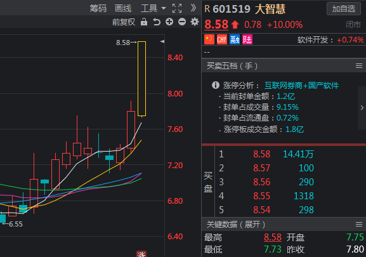This screenshot has width=366, height=257.
Task: Click the 涨停板成交金额 1.8亿 value
Action: (295, 129)
